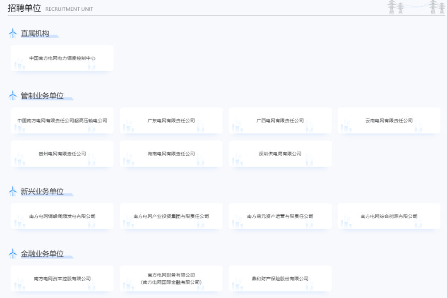Viewport: 447px width, 298px height.
Task: Click the wind turbine icon beside 金融业务单位
Action: [x=13, y=254]
